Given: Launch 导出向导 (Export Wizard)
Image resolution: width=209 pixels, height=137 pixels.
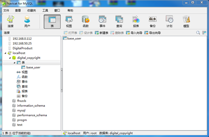Looking at the screenshot, I should pos(152,33).
